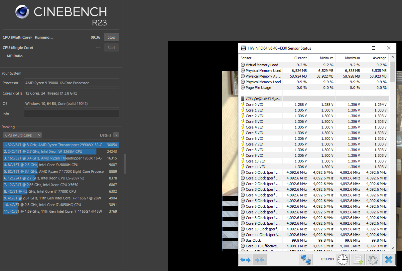Click the Core 0 T0 Effective sensor icon
This screenshot has height=271, width=402.
tap(243, 246)
